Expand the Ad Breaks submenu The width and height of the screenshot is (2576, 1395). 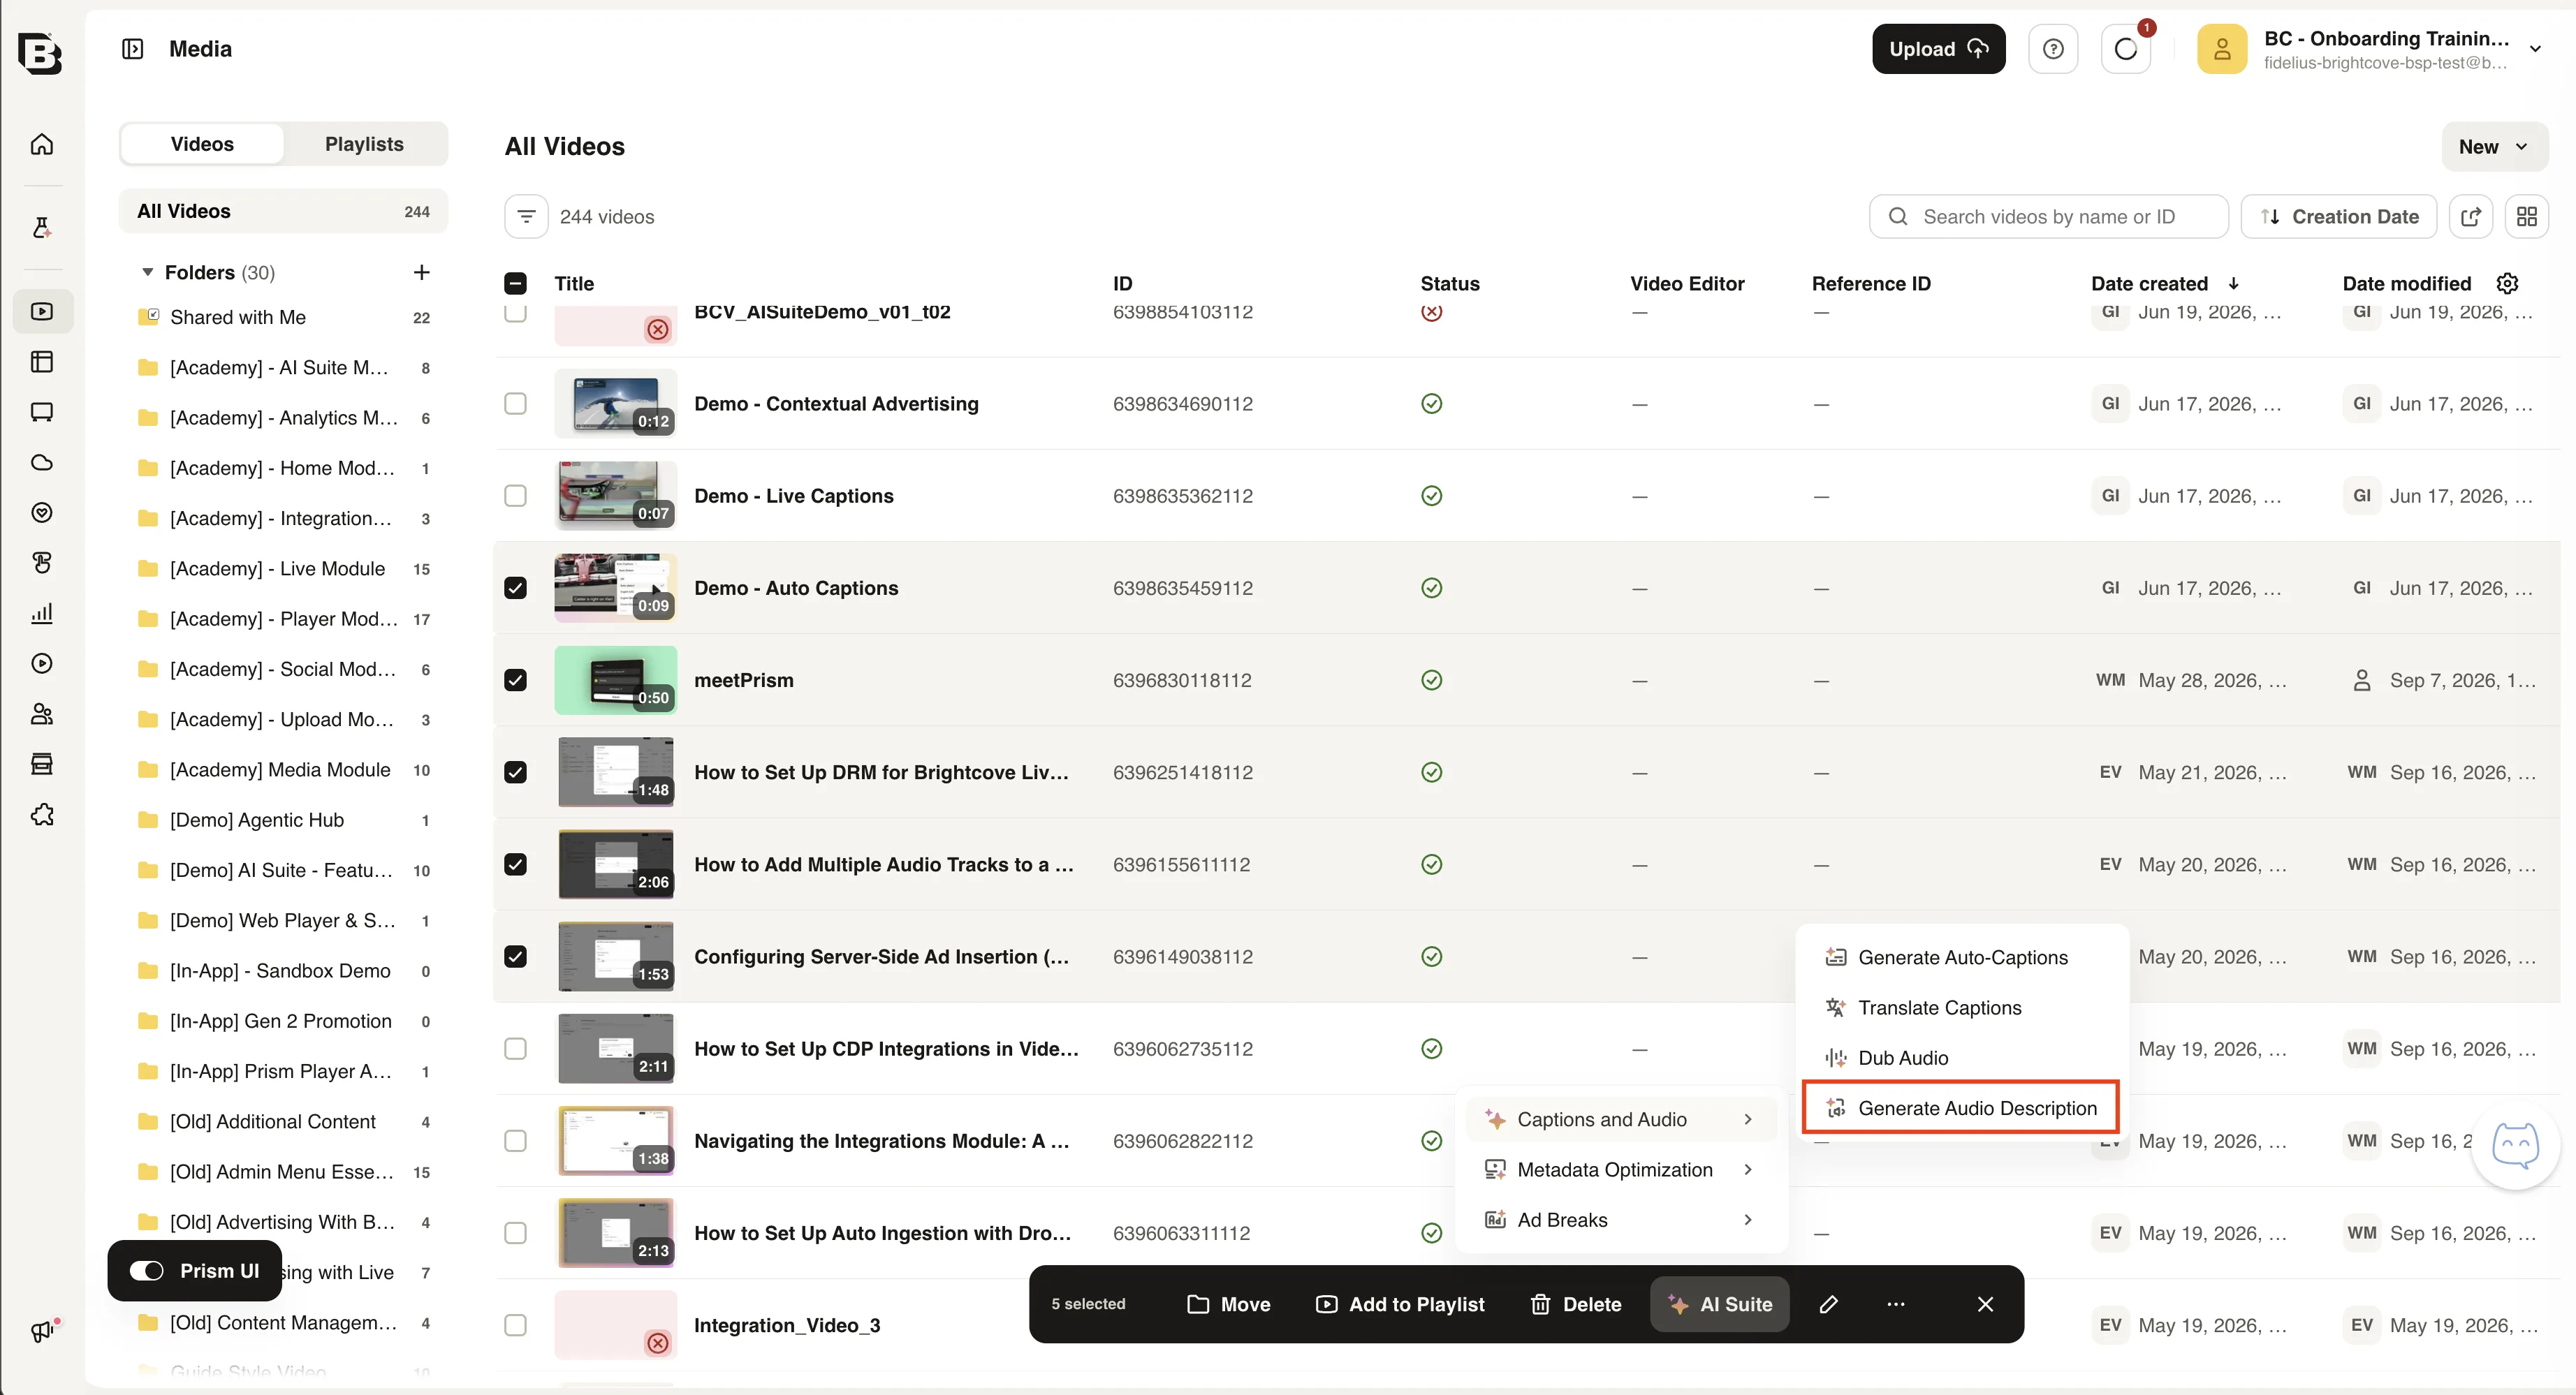pos(1620,1220)
